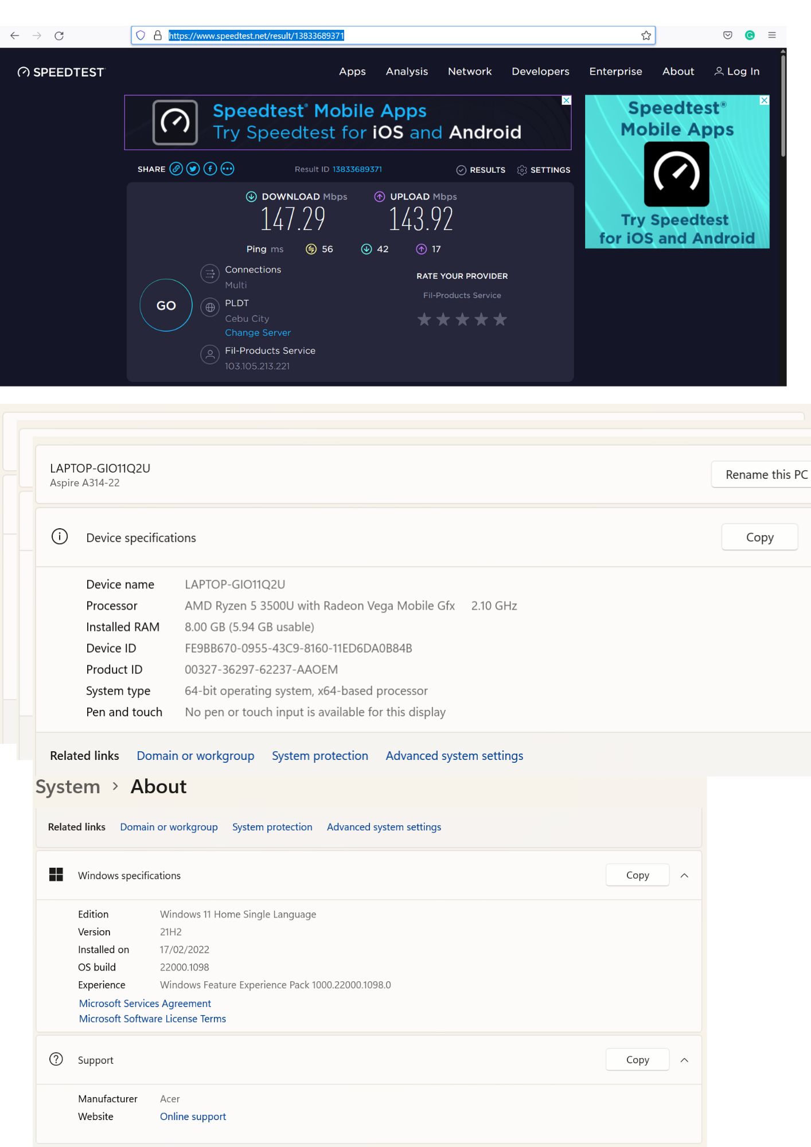Click the upload speed arrow icon
This screenshot has height=1147, width=811.
[x=380, y=197]
